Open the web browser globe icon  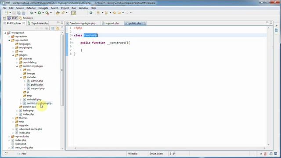coord(91,13)
